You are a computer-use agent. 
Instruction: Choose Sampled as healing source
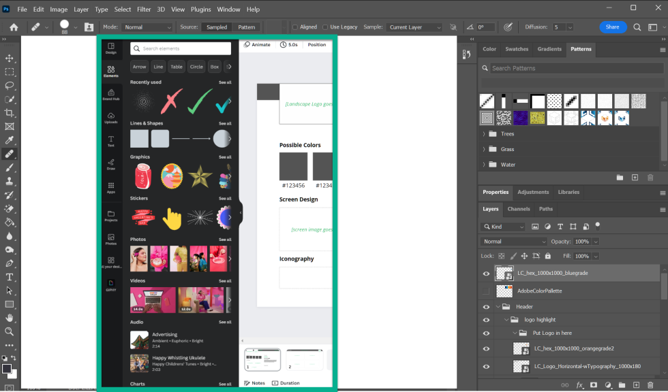217,27
